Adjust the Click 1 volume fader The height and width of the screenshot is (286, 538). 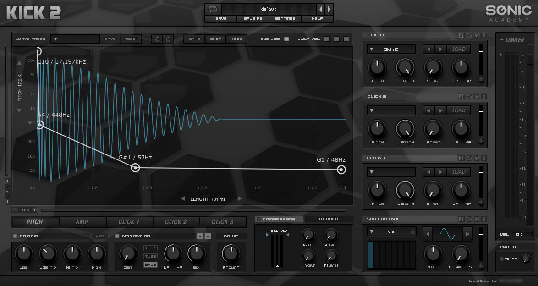(x=481, y=51)
